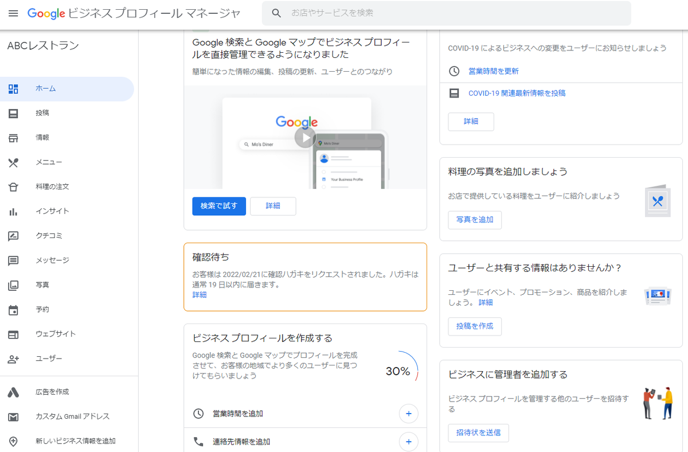Screen dimensions: 688x452
Task: Expand 営業時間を追加 with its plus button
Action: (409, 414)
